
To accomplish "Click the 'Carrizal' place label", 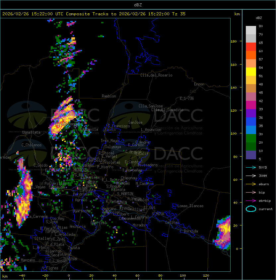I will coord(99,223).
